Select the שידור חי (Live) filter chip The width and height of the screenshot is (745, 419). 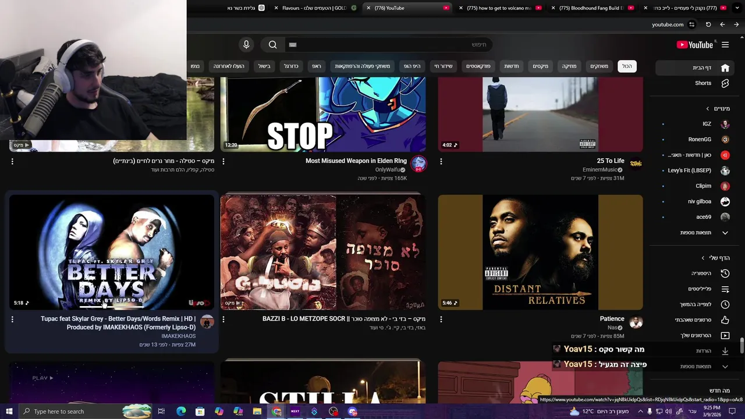click(444, 66)
